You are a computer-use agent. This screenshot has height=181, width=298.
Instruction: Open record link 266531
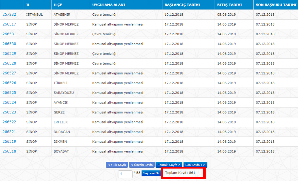[9, 34]
